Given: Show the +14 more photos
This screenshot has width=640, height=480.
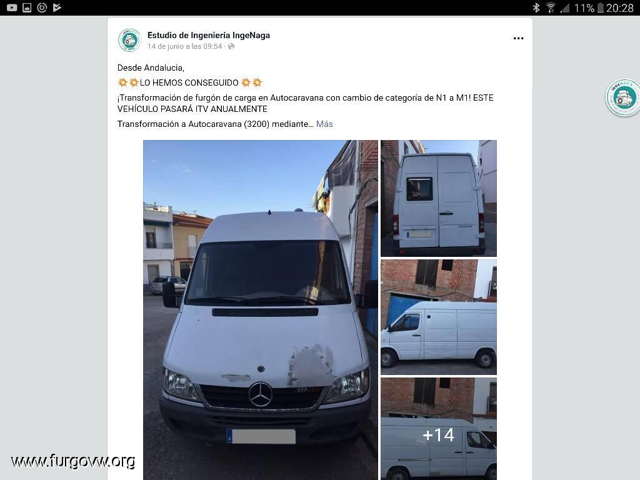Looking at the screenshot, I should pyautogui.click(x=439, y=429).
